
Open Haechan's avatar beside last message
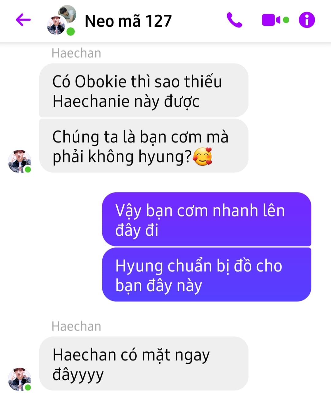[20, 379]
